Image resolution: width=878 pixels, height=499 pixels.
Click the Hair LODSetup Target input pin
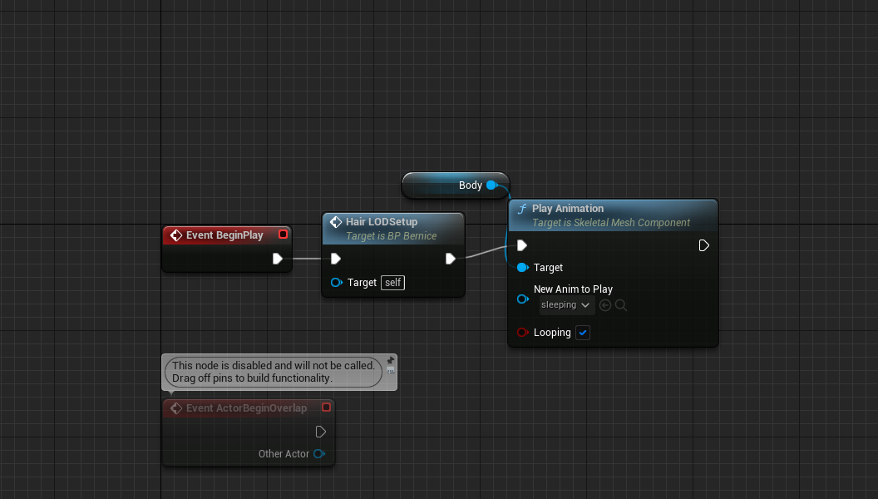(336, 282)
